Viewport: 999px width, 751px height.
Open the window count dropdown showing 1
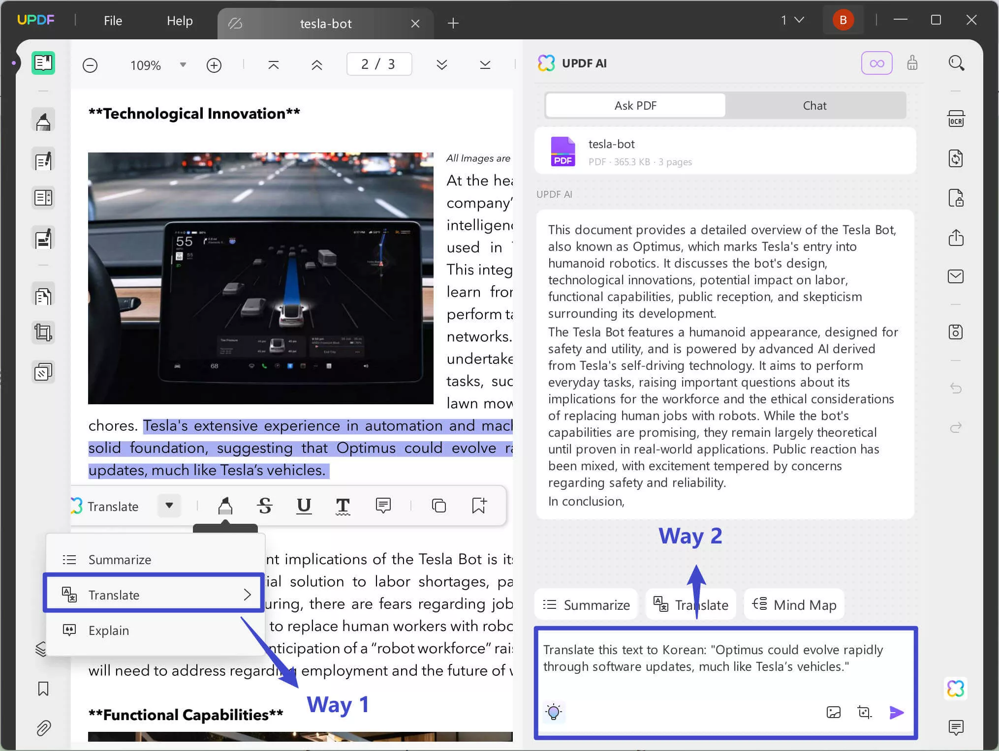tap(792, 20)
